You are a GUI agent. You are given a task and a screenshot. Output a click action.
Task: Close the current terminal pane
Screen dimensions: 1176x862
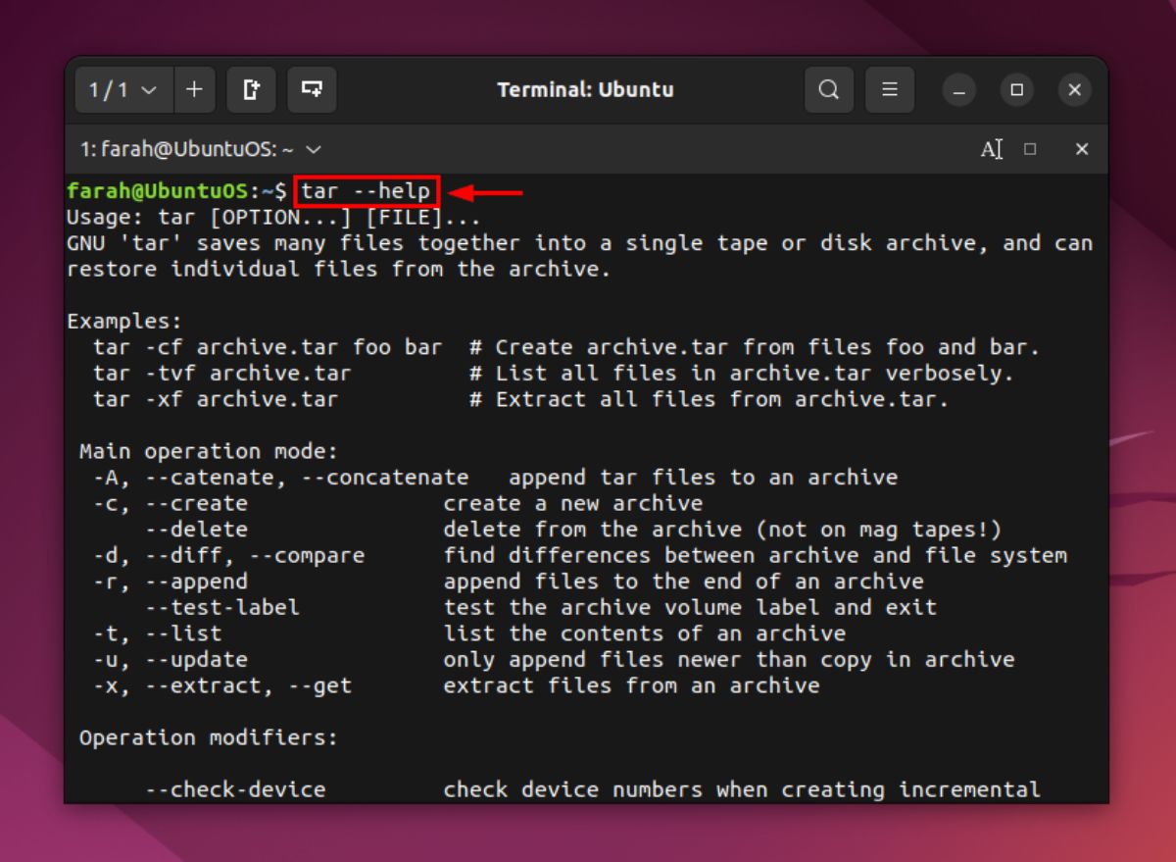coord(1081,149)
